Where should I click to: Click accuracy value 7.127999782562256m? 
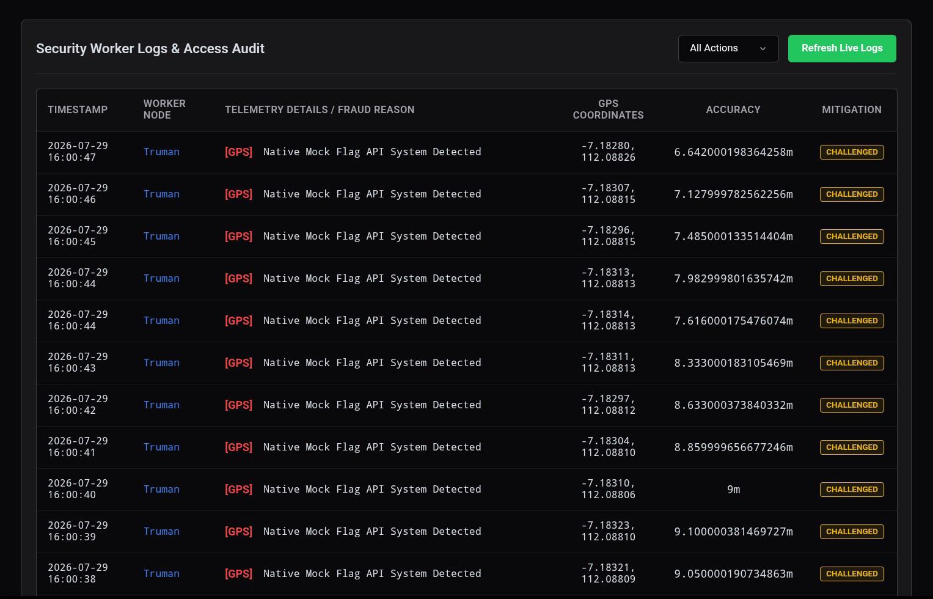733,194
